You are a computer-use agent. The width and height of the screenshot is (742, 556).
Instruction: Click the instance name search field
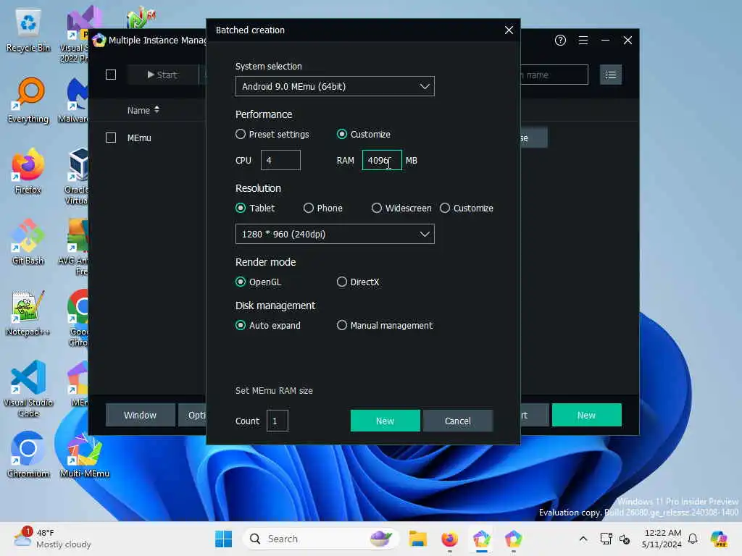[x=554, y=75]
